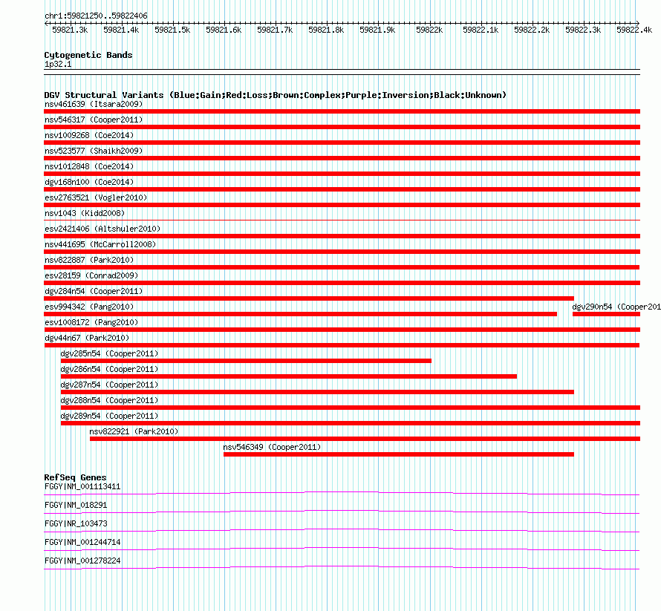The height and width of the screenshot is (611, 661).
Task: Click the dgv288n54 (Cooper2011) label
Action: click(109, 400)
